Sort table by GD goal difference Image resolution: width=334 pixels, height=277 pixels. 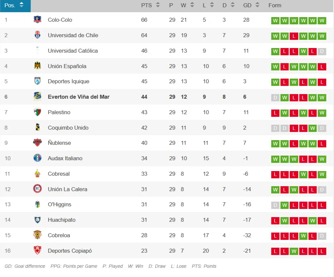257,5
